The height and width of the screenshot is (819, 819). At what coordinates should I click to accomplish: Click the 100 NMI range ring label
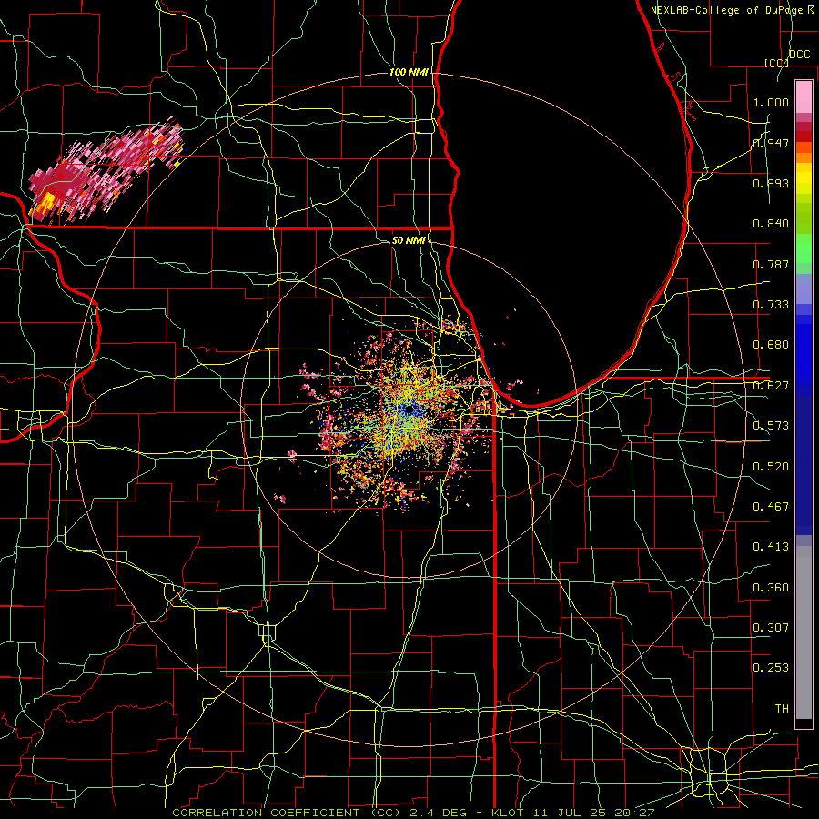(x=409, y=72)
